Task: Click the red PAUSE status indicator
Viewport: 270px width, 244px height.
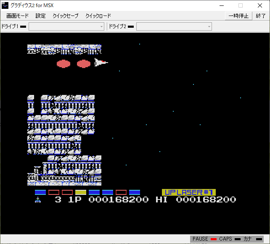Action: click(214, 239)
